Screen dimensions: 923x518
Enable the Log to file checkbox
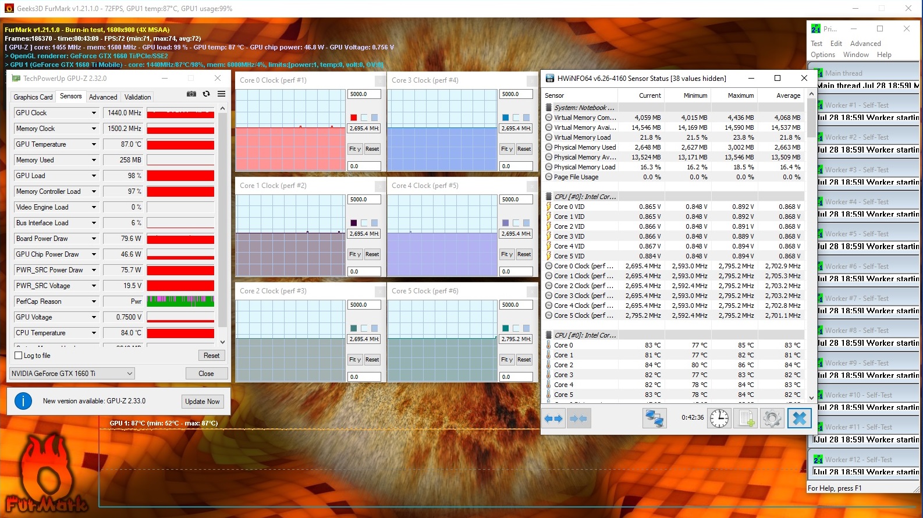coord(18,356)
